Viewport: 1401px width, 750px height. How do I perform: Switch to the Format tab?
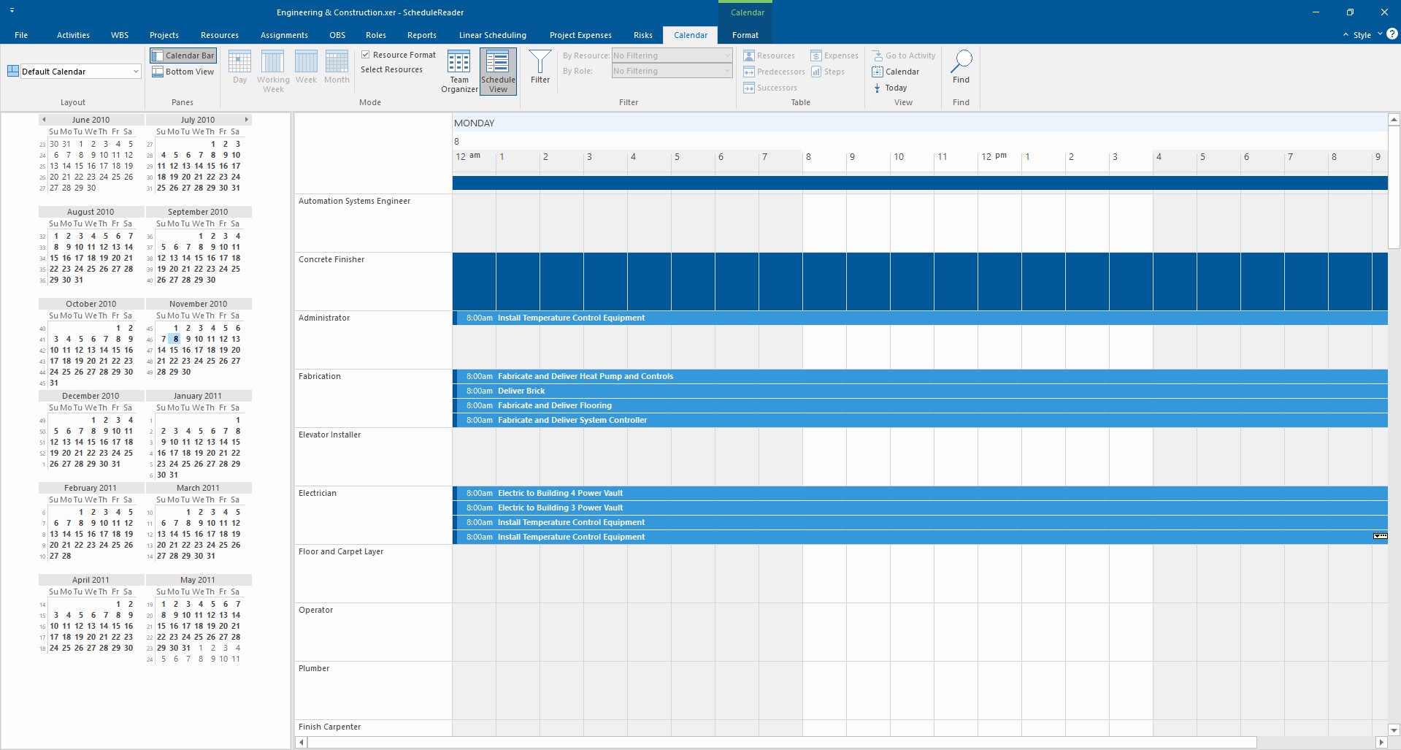coord(745,35)
